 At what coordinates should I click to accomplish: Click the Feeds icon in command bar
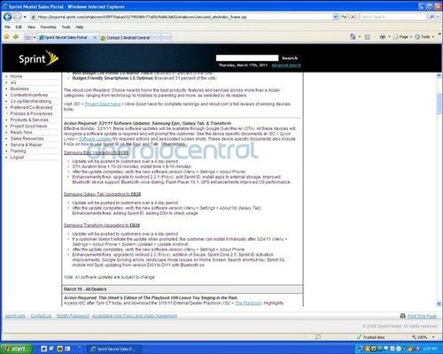(x=368, y=37)
